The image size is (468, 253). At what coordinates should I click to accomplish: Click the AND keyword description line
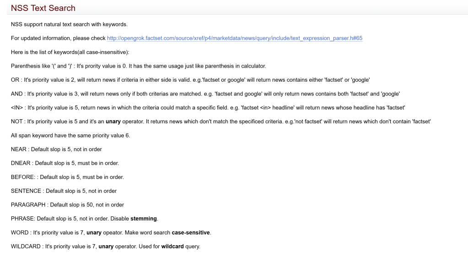pos(205,94)
